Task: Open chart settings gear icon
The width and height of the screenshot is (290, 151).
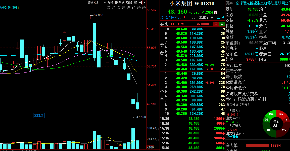Action: pyautogui.click(x=109, y=8)
